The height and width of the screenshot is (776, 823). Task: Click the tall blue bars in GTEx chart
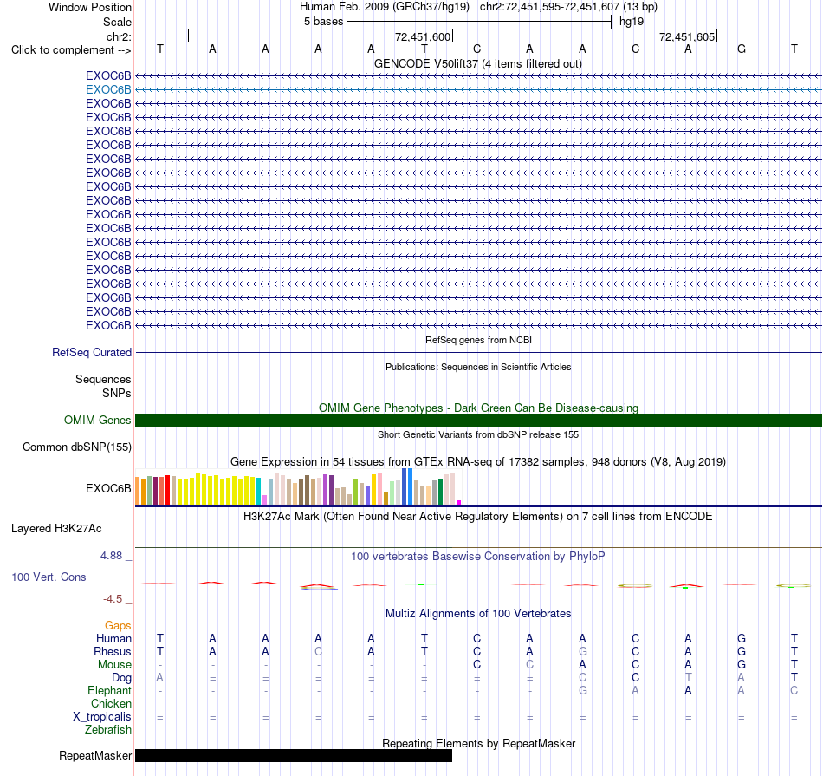point(407,486)
